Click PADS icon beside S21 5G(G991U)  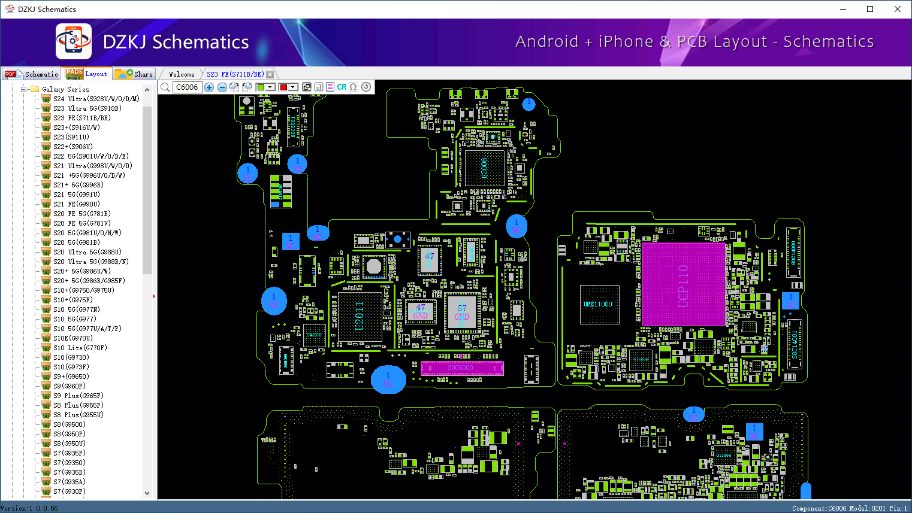coord(46,194)
